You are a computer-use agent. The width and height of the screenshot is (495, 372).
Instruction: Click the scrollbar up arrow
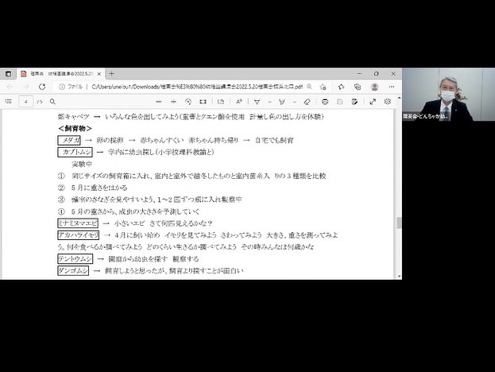click(399, 98)
